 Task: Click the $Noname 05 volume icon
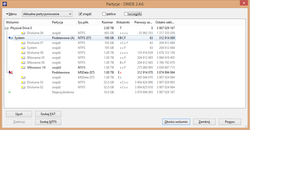point(23,58)
